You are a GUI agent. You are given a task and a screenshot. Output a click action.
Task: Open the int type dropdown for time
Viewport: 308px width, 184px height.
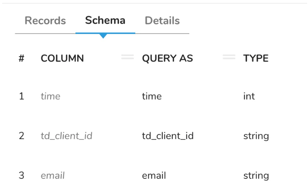(x=249, y=96)
